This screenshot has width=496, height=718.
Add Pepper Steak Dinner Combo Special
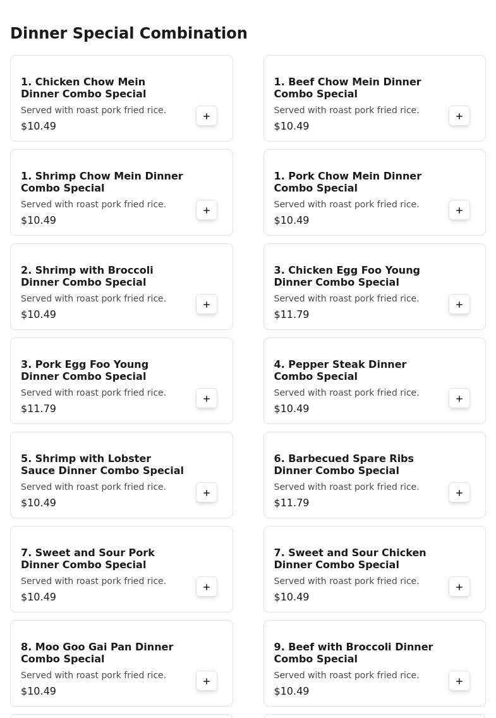coord(459,399)
